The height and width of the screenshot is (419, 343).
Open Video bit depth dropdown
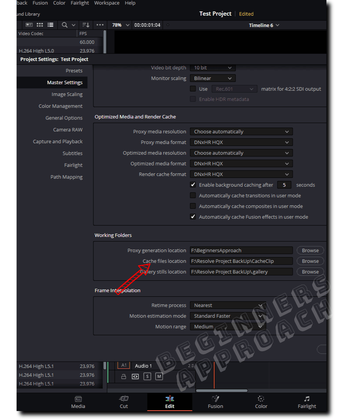(x=213, y=68)
